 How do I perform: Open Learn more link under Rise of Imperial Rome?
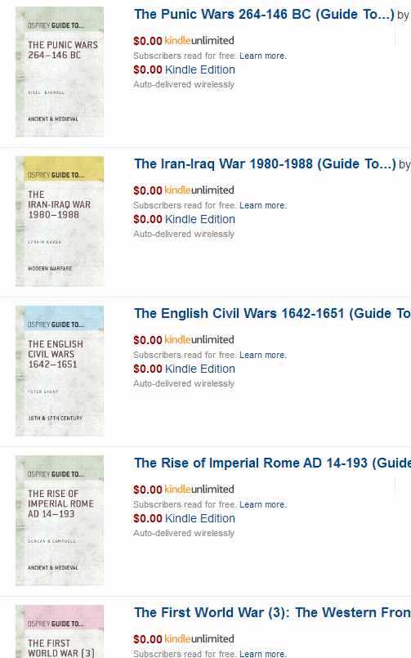[x=263, y=504]
